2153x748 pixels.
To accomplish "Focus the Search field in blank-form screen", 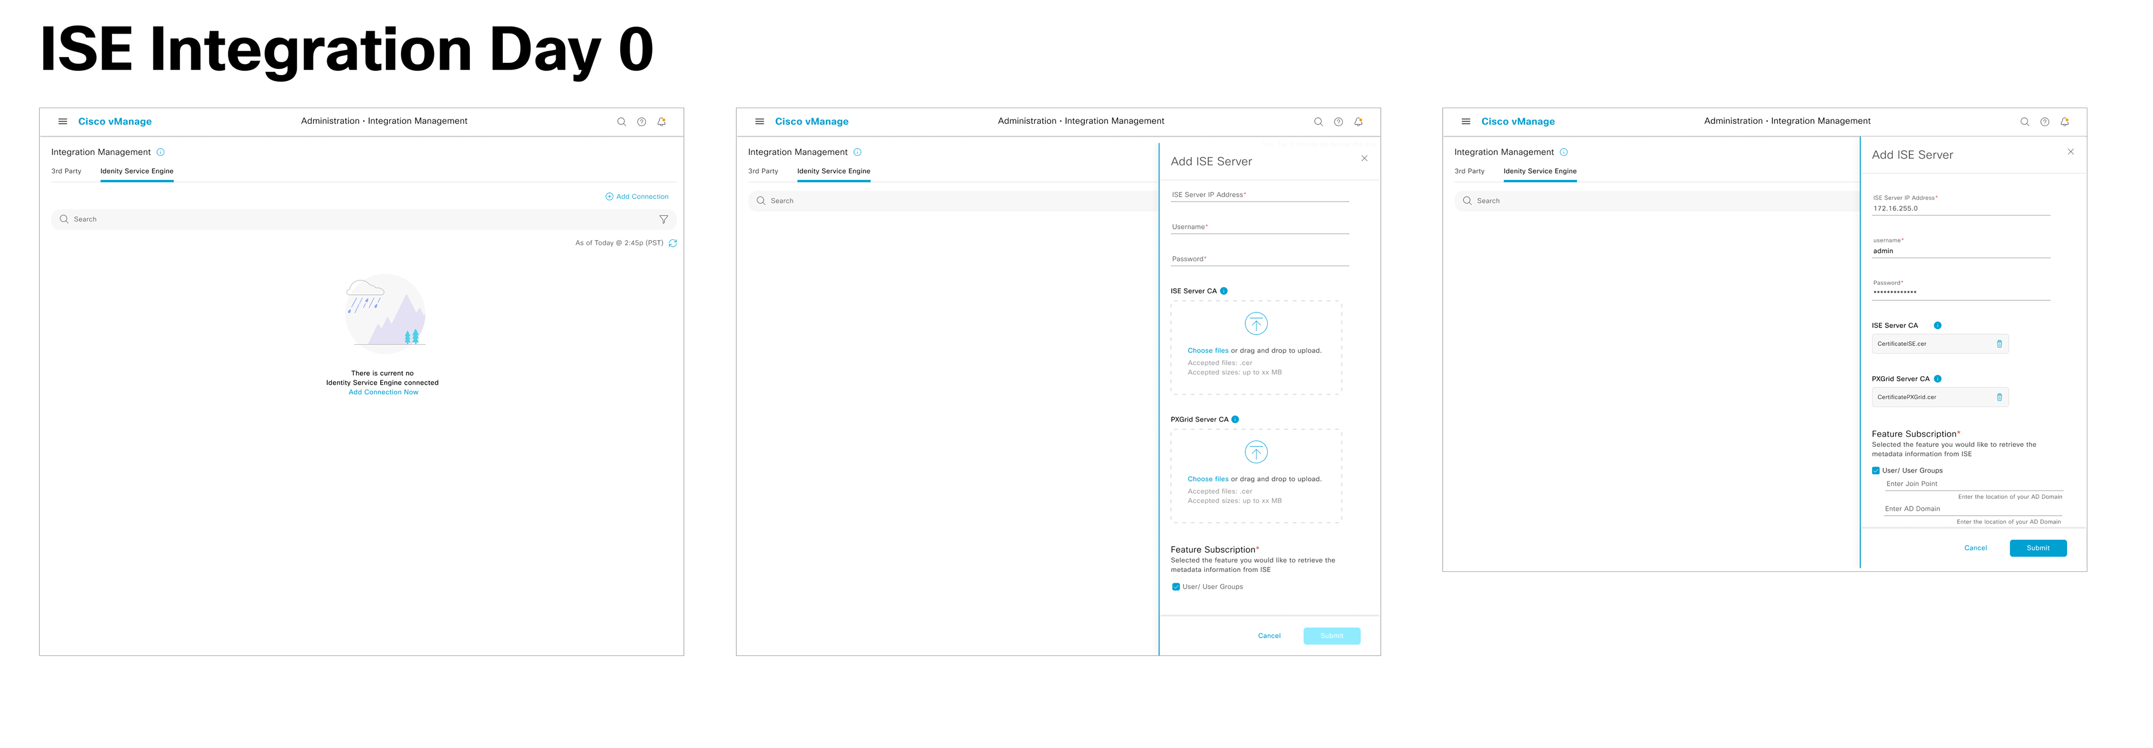I will [953, 201].
